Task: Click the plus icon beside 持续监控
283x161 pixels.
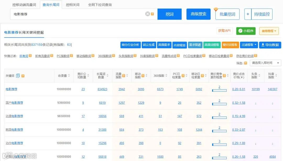Action: (x=248, y=14)
